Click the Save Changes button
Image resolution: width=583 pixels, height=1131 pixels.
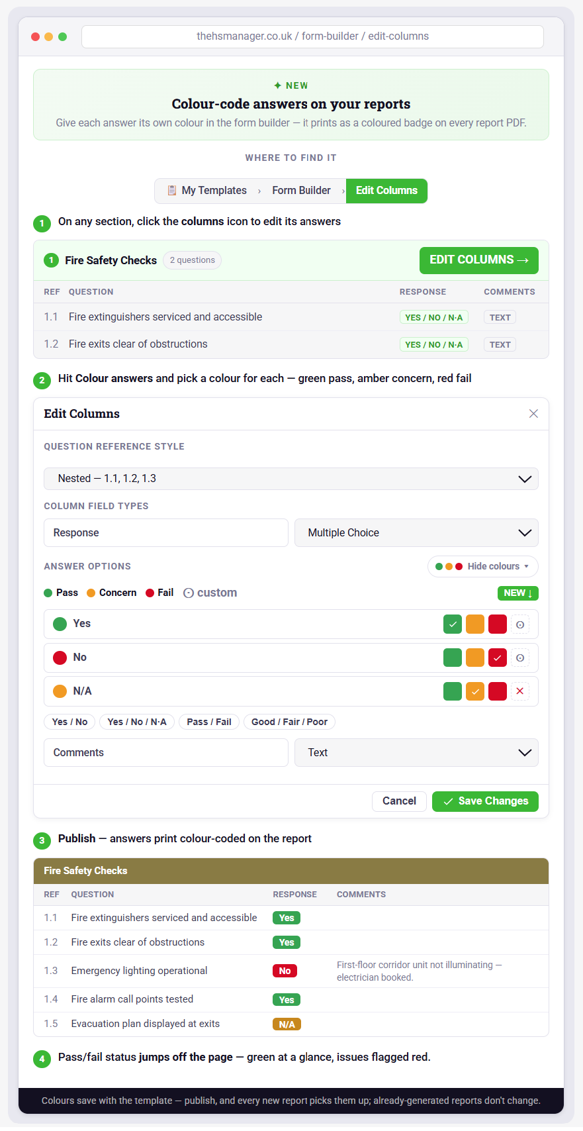(485, 801)
